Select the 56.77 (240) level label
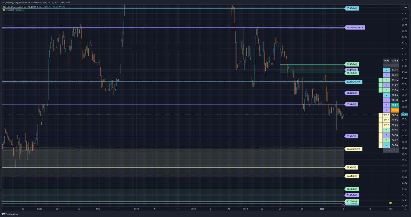 pos(352,202)
